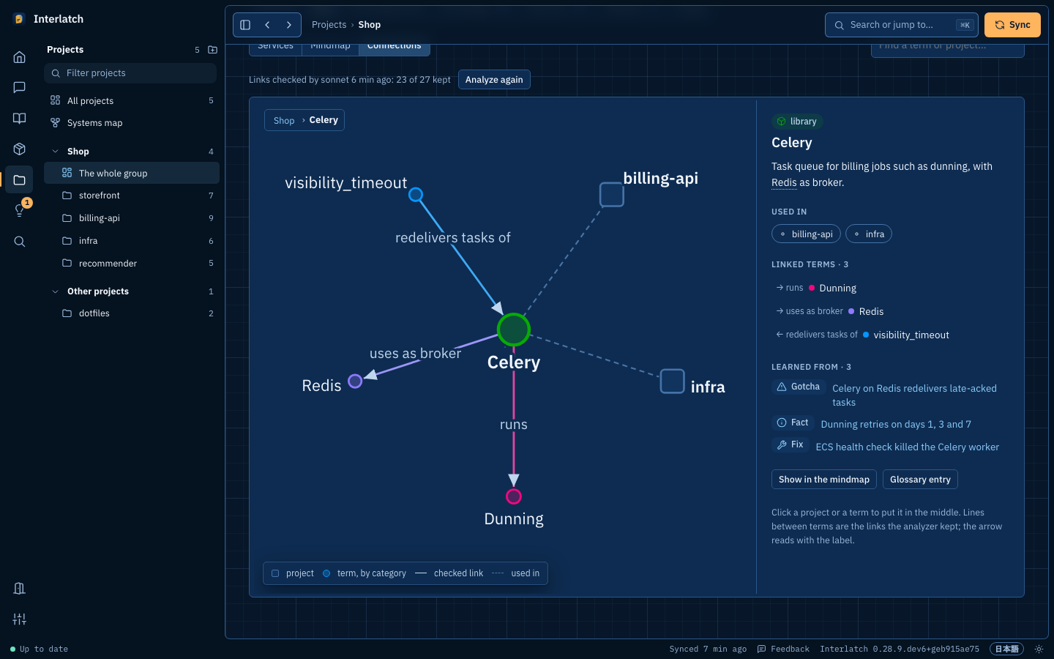Open the sliders settings icon in the rail
The width and height of the screenshot is (1054, 659).
20,619
